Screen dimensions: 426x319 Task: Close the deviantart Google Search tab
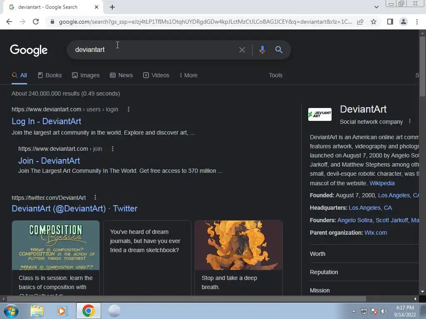[x=97, y=7]
